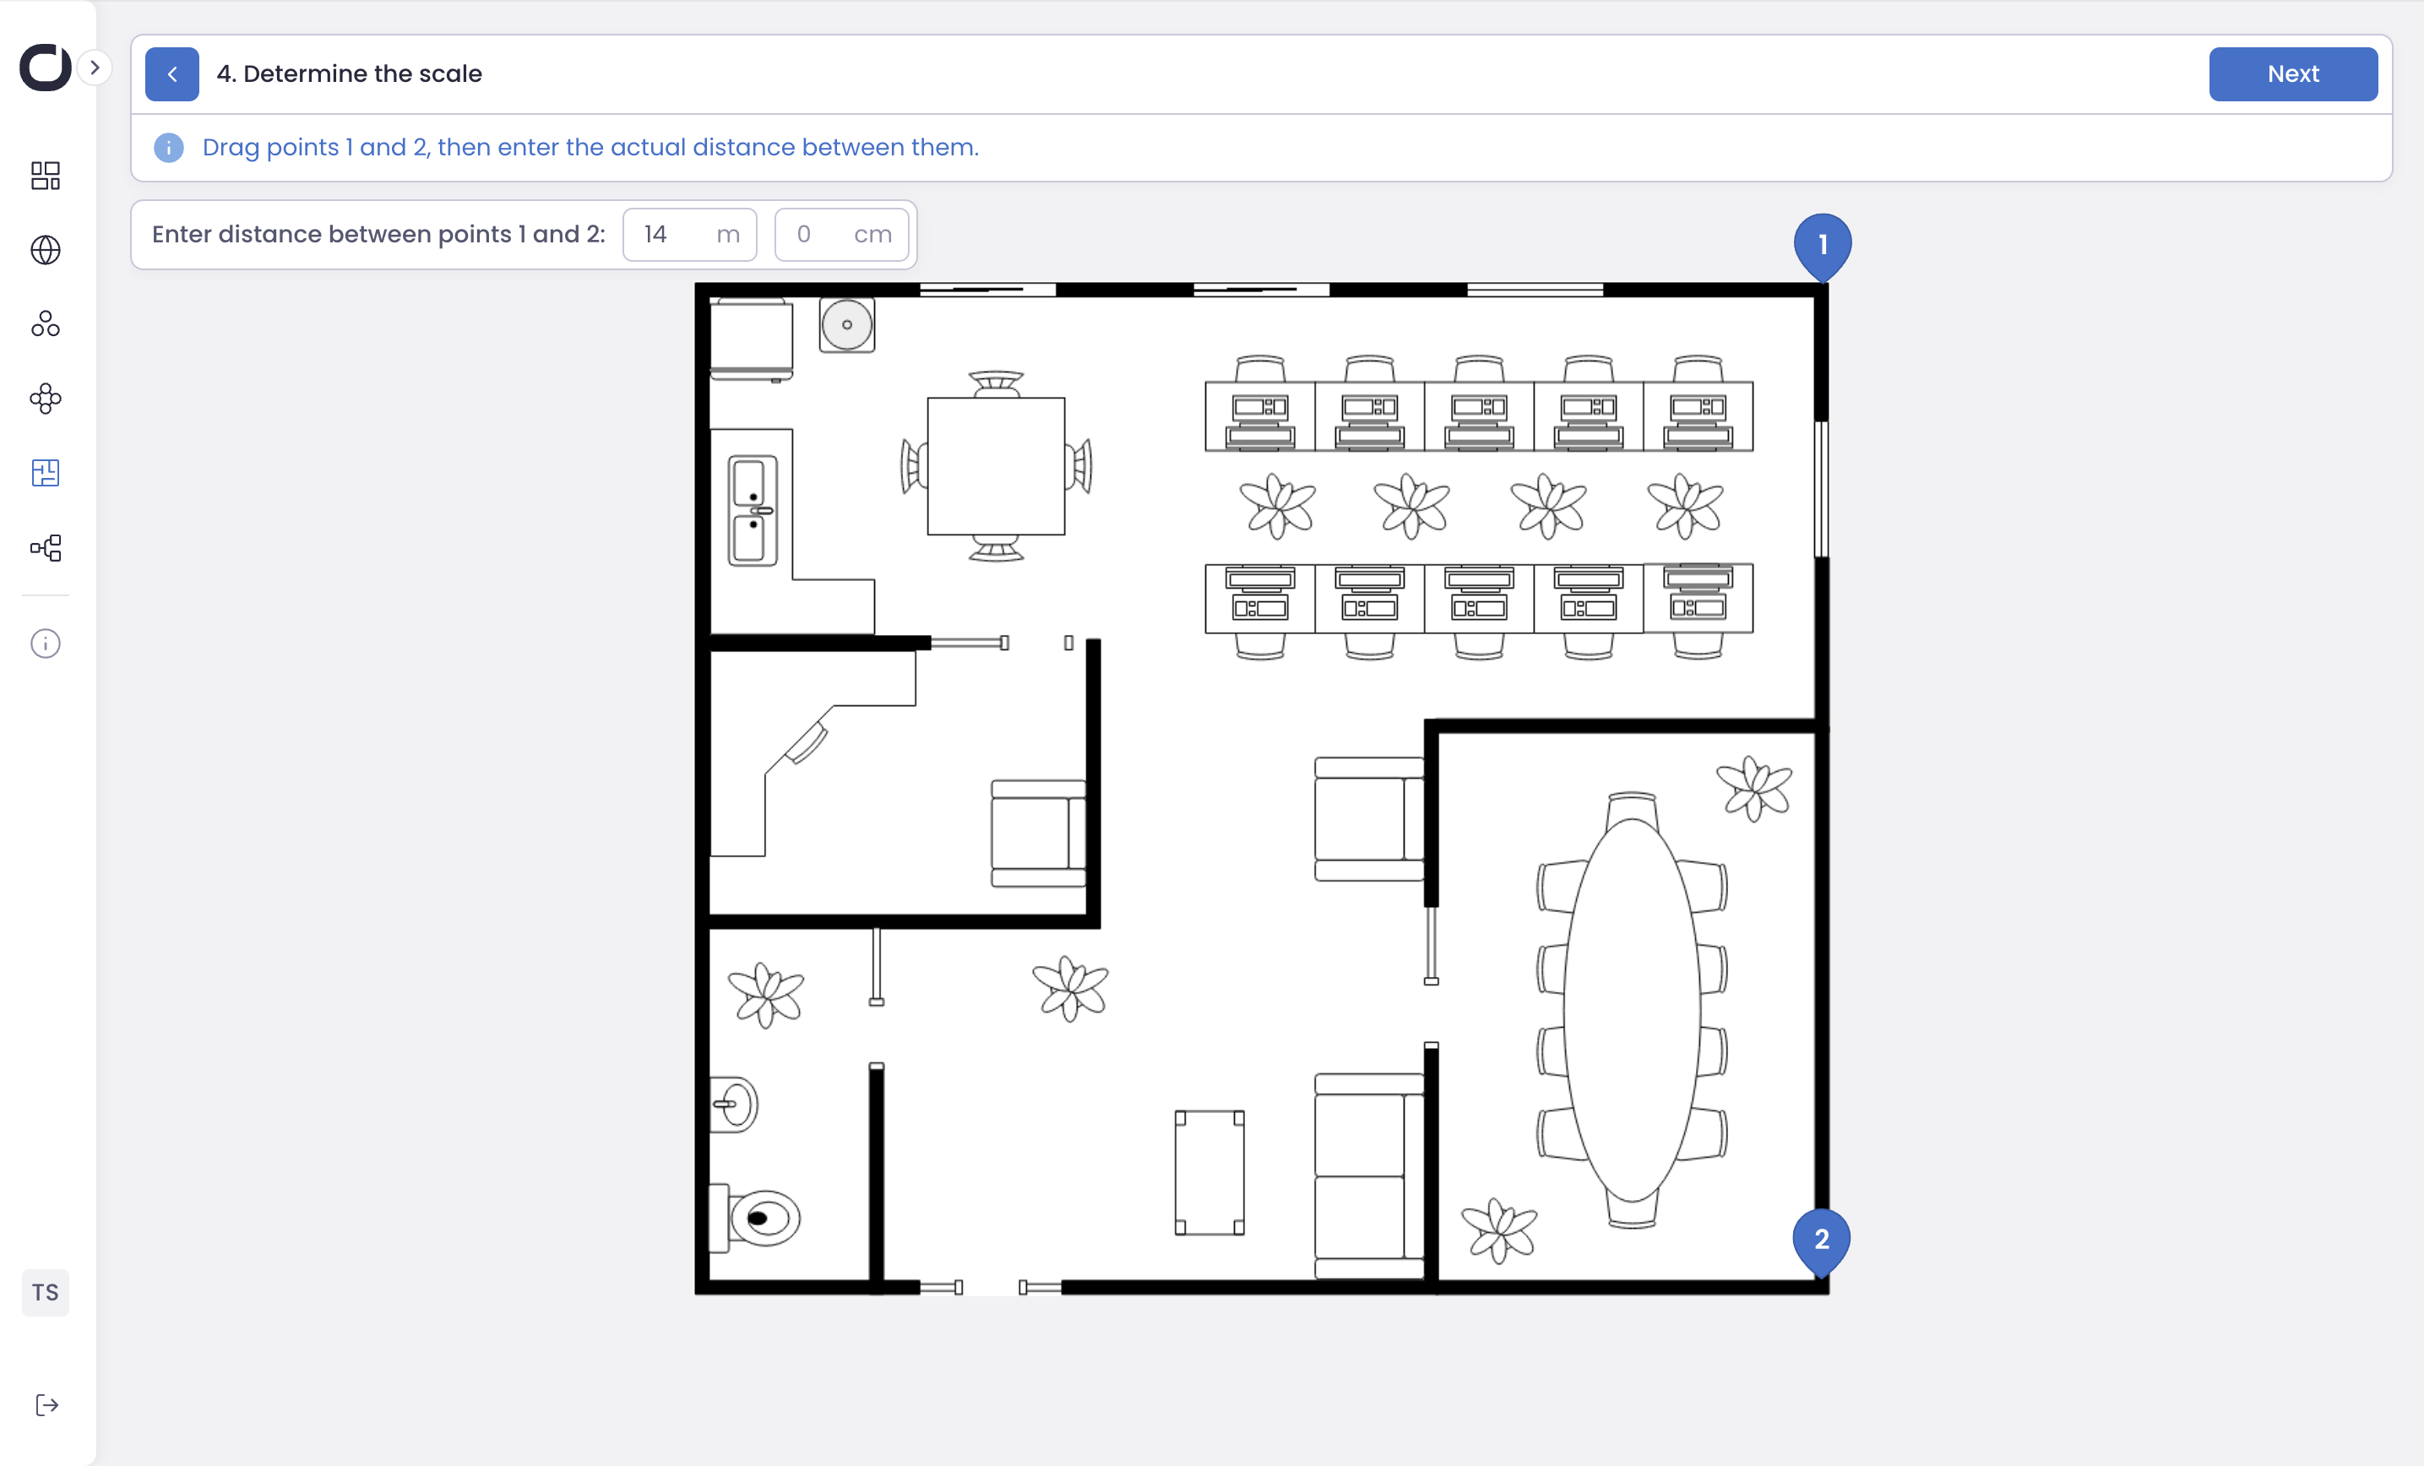Select scale point marker 2
The width and height of the screenshot is (2424, 1466).
[x=1821, y=1239]
